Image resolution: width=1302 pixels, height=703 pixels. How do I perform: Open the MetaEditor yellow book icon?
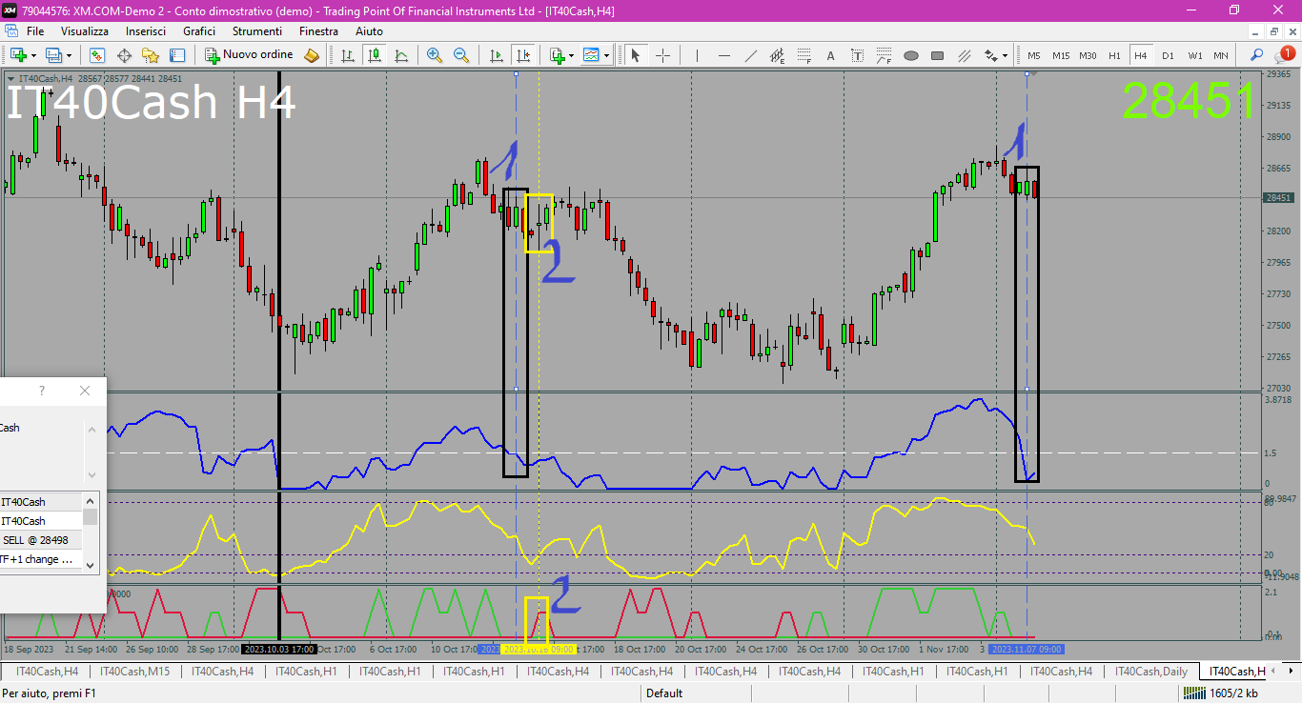tap(312, 55)
